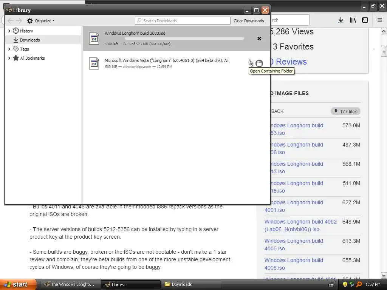Open Windows Longhorn build 4005.iso link
This screenshot has height=290, width=387.
(294, 245)
